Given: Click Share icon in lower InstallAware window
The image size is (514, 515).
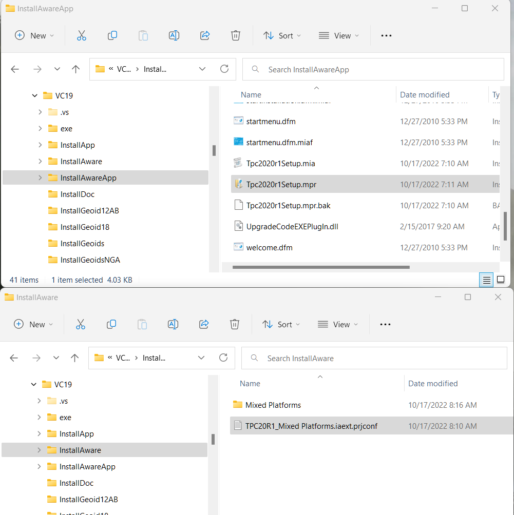Looking at the screenshot, I should (x=204, y=324).
